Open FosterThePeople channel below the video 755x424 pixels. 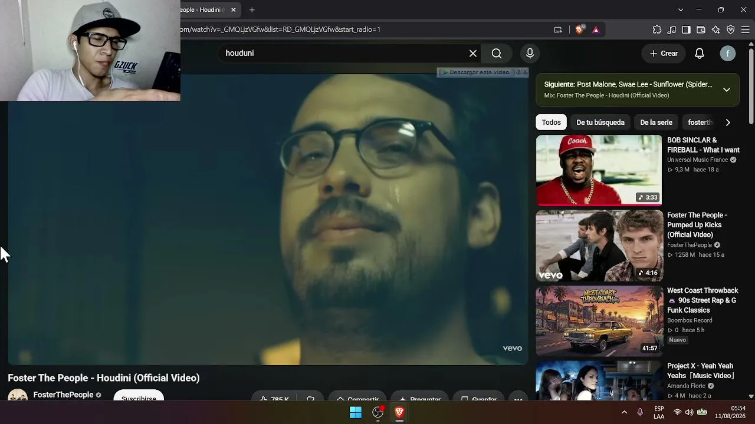63,395
